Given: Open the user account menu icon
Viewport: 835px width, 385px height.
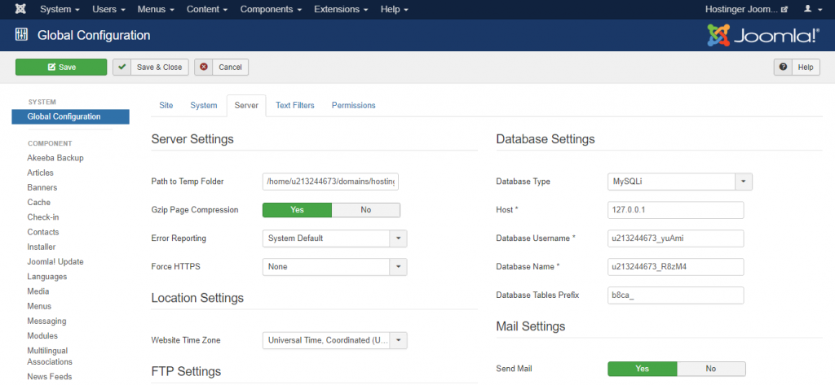Looking at the screenshot, I should [x=807, y=9].
